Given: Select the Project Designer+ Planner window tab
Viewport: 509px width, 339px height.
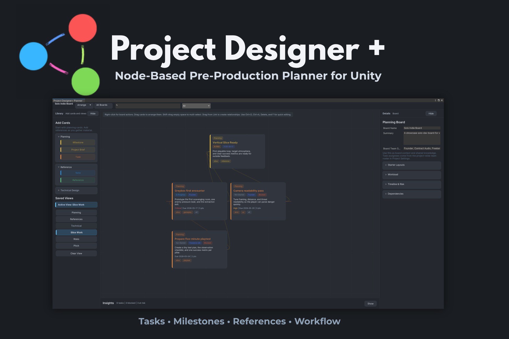Looking at the screenshot, I should tap(68, 101).
